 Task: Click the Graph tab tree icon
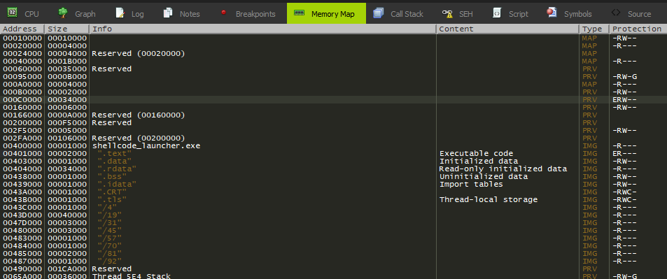62,13
